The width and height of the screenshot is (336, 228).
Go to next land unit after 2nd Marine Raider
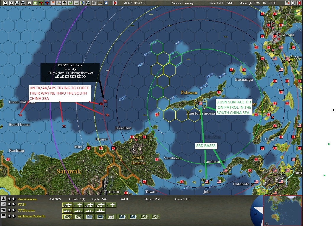click(14, 216)
